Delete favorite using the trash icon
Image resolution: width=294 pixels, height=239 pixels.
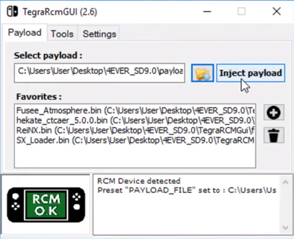tap(274, 135)
